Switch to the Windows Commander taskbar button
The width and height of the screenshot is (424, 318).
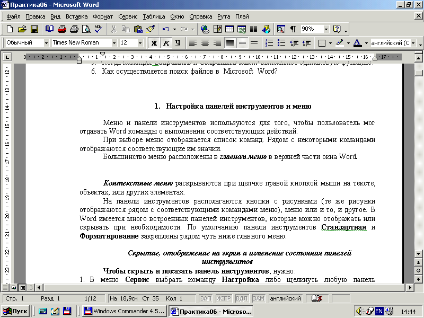(125, 311)
